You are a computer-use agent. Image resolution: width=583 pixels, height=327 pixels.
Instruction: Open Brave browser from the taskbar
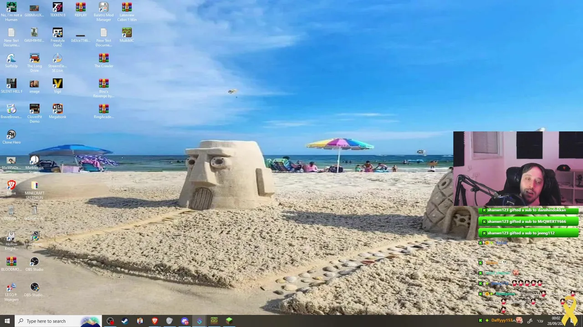click(x=154, y=321)
